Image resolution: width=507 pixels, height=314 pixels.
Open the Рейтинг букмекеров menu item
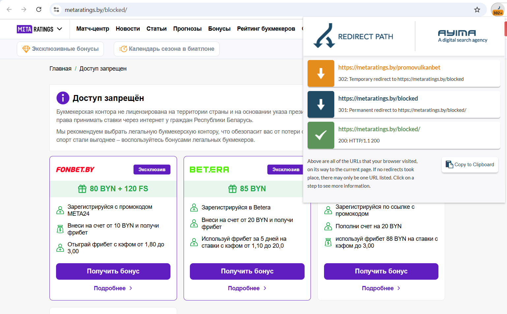click(x=266, y=29)
